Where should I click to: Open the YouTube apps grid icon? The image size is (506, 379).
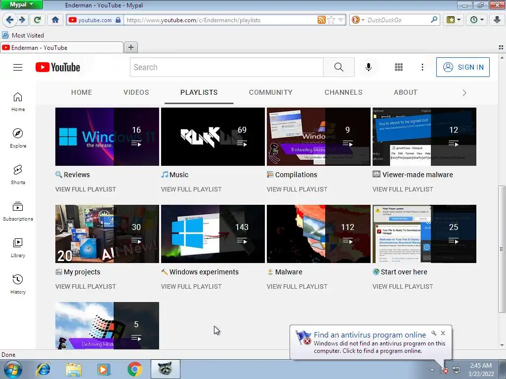pos(399,67)
